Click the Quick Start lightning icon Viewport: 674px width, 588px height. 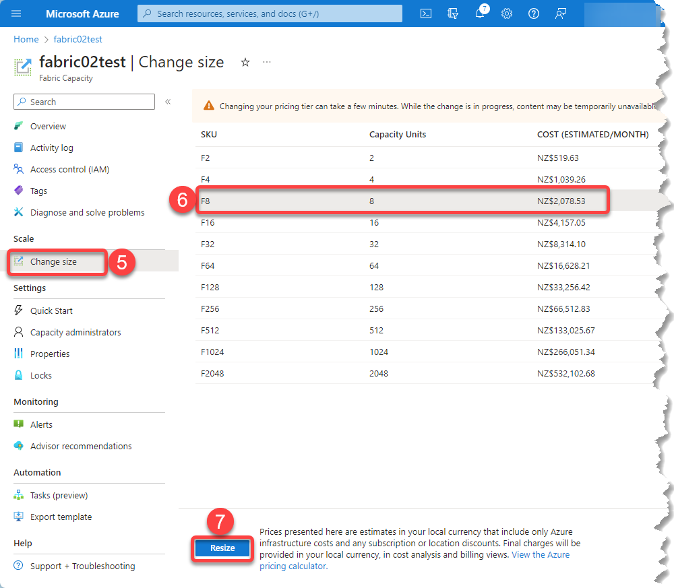click(18, 310)
